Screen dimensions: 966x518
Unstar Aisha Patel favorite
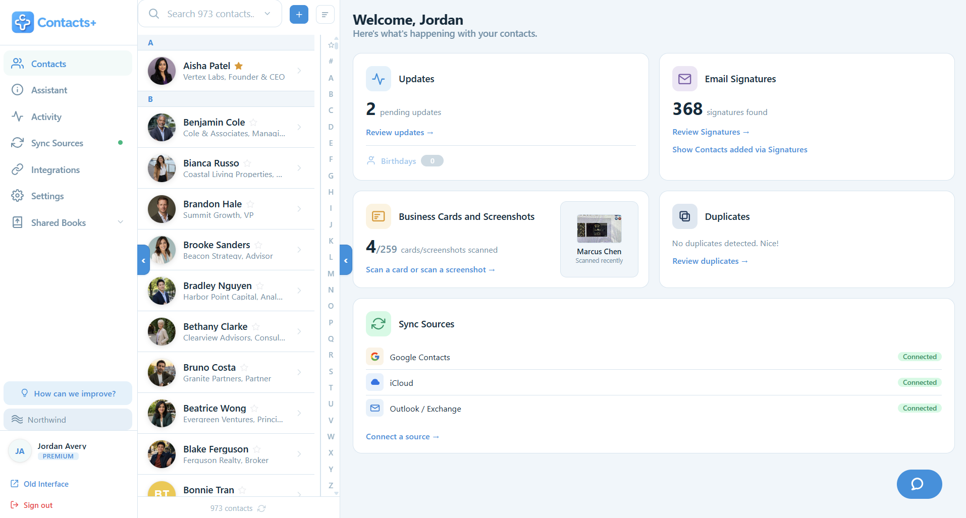[x=239, y=66]
